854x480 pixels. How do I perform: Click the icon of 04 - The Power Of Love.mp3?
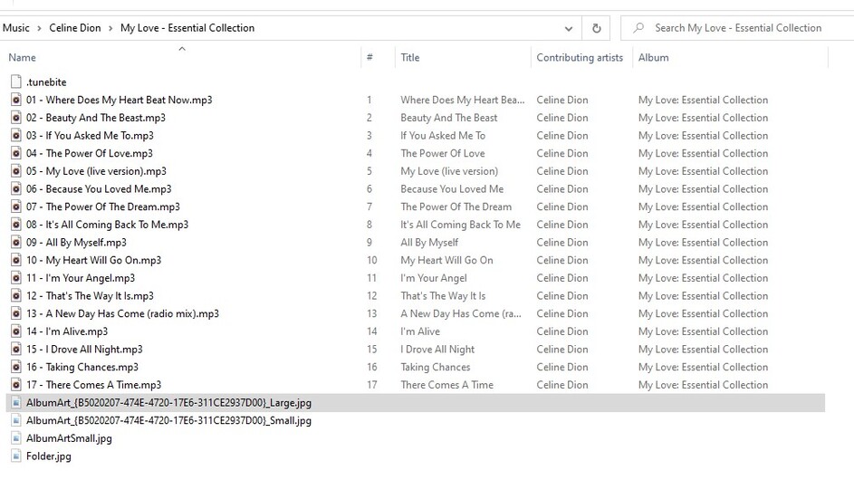pos(16,153)
